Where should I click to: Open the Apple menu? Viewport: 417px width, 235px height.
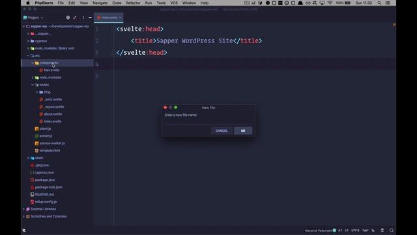click(28, 3)
